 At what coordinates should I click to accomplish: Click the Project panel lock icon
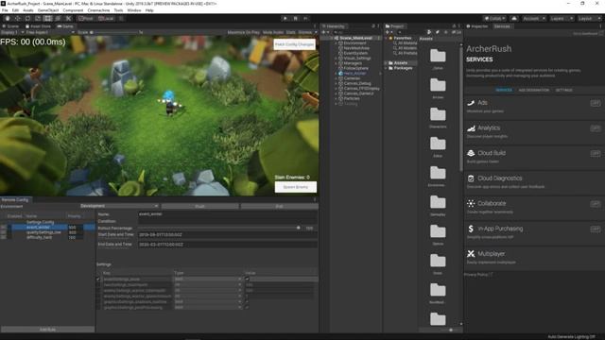454,26
